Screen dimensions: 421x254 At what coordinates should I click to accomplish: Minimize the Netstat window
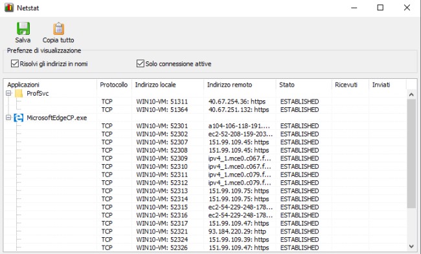click(x=354, y=8)
